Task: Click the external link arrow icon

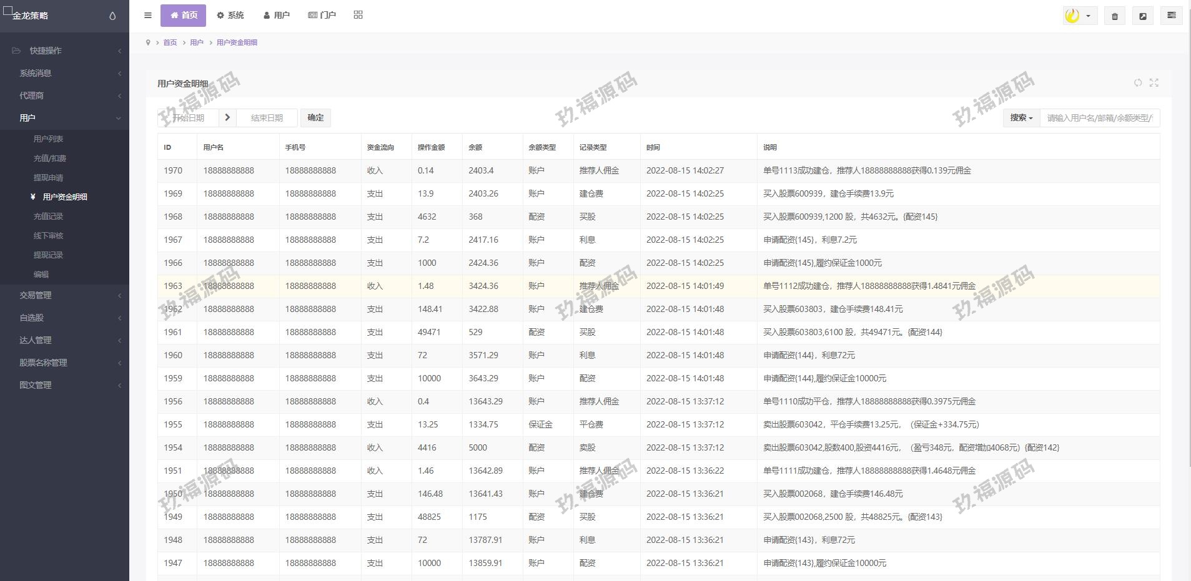Action: (1142, 16)
